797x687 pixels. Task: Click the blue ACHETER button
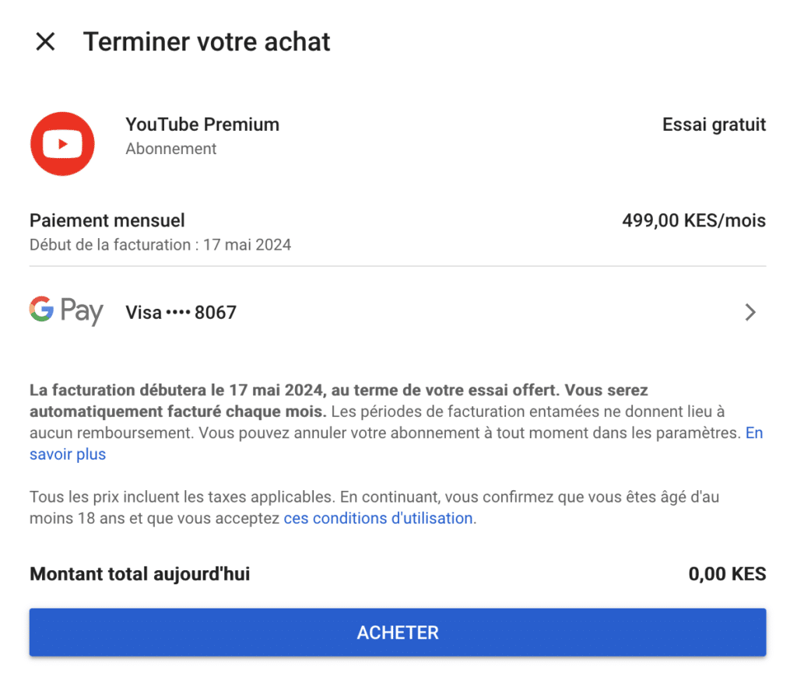[398, 632]
